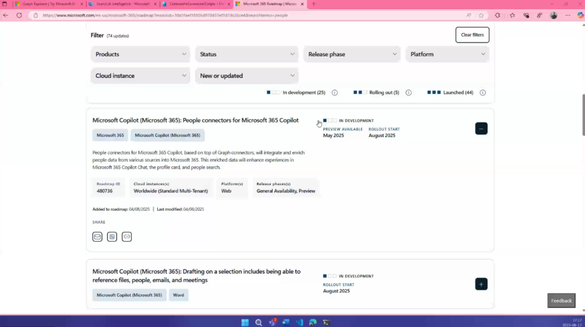
Task: Open Microsoft Teams from taskbar
Action: [x=273, y=322]
